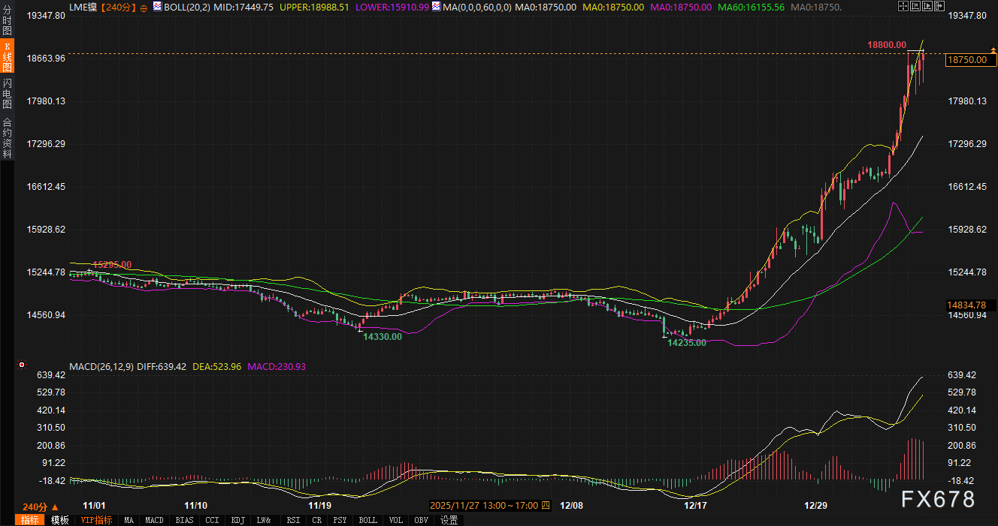Open the 闪电图 side tab
The height and width of the screenshot is (526, 998).
click(7, 94)
